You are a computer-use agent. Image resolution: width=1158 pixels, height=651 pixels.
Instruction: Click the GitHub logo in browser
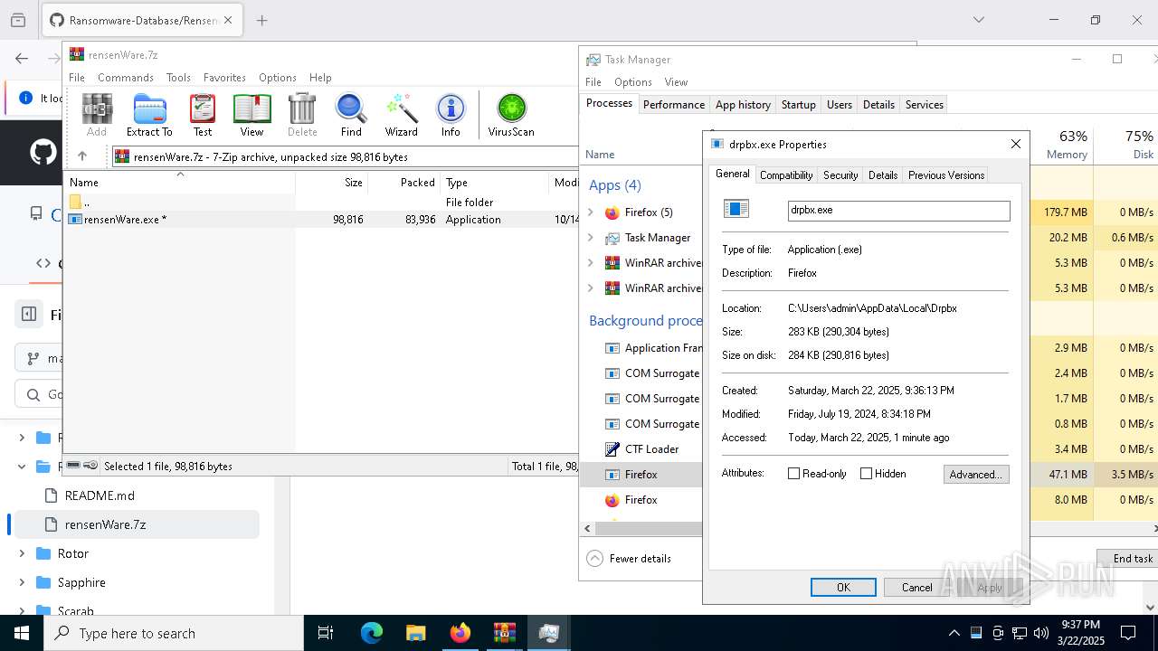coord(43,152)
